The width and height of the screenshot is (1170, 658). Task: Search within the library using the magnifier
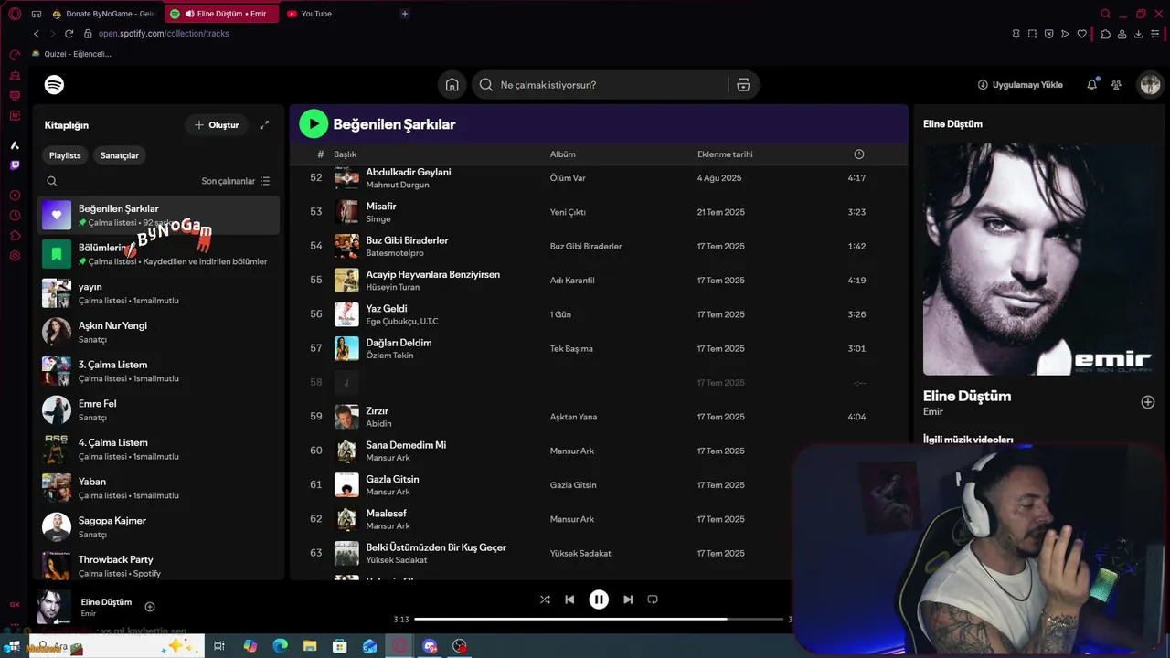(52, 181)
